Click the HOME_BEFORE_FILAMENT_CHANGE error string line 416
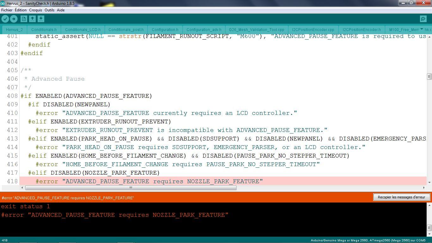 (178, 164)
